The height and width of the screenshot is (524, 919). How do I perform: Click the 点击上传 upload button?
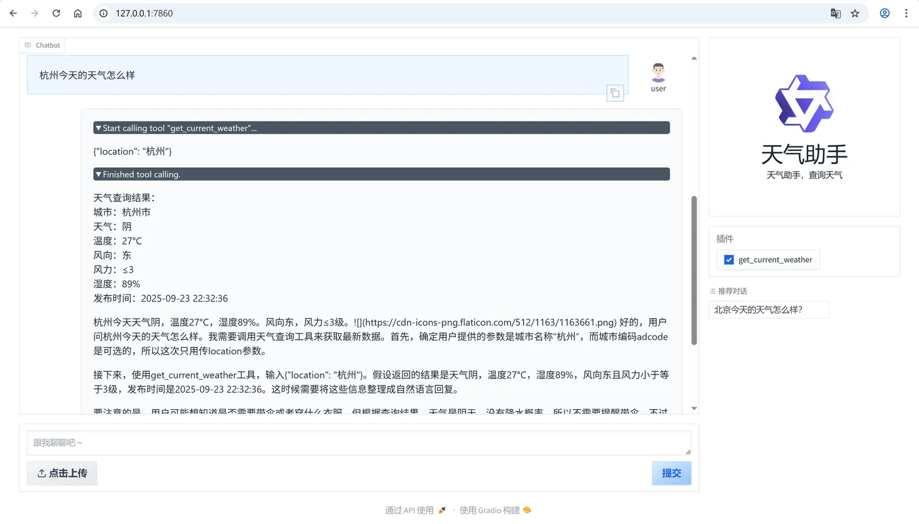pyautogui.click(x=62, y=473)
